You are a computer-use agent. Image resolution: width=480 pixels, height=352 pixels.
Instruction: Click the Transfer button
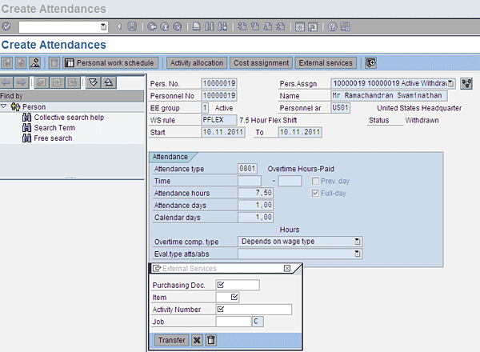click(170, 340)
